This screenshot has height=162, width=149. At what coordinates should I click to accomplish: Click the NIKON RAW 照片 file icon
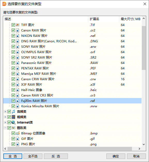pos(18,36)
